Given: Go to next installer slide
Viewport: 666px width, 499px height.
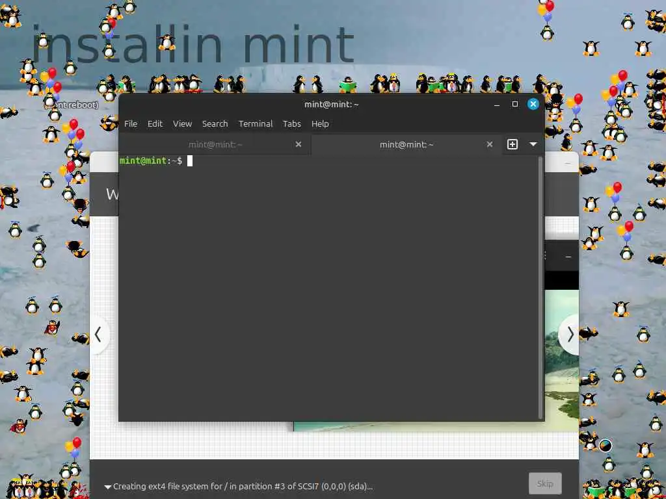Looking at the screenshot, I should point(570,335).
